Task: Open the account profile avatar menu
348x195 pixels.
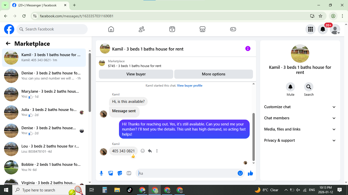Action: click(x=335, y=29)
